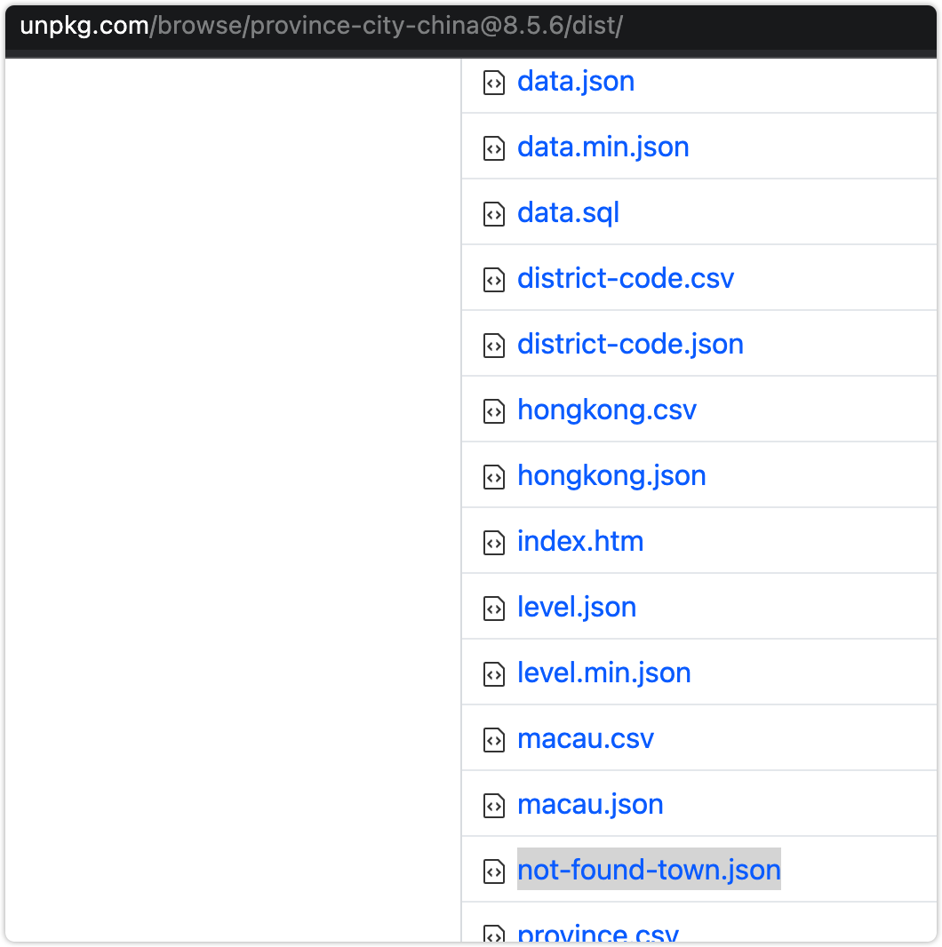Open the data.sql file
Viewport: 942px width, 947px height.
pos(569,212)
